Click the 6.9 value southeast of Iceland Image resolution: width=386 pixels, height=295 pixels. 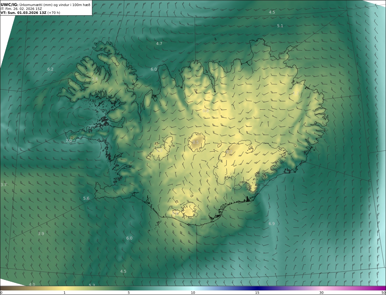coord(272,224)
